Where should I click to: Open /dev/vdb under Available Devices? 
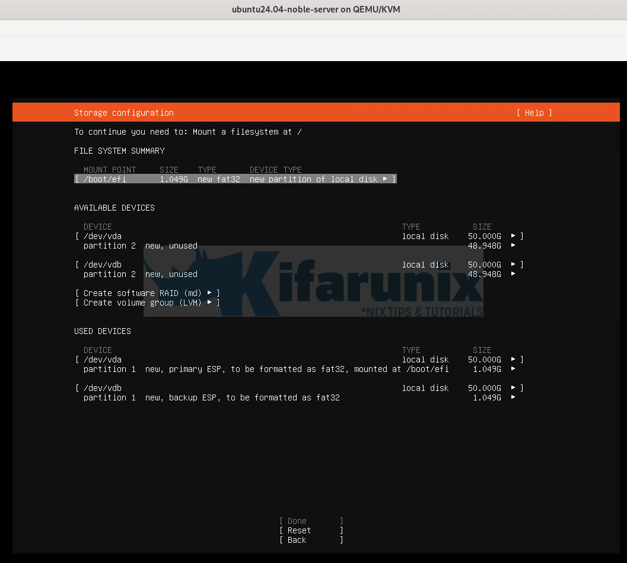(300, 265)
